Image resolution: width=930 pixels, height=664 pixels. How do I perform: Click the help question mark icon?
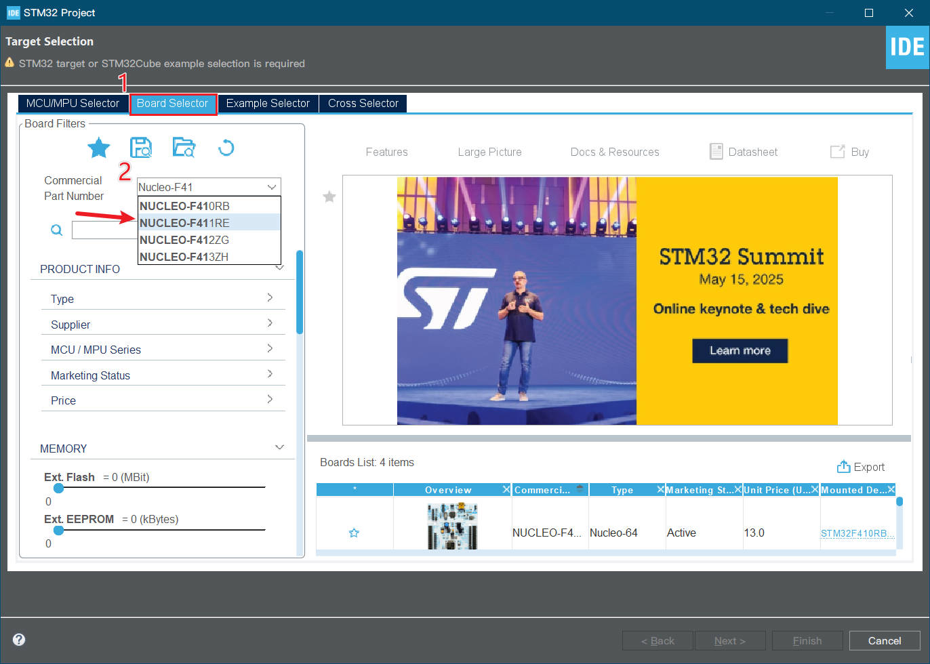point(19,640)
